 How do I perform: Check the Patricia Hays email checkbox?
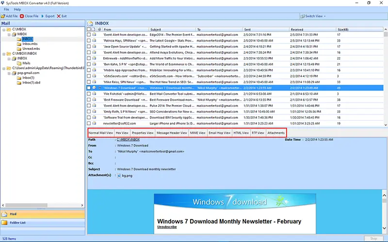[89, 41]
